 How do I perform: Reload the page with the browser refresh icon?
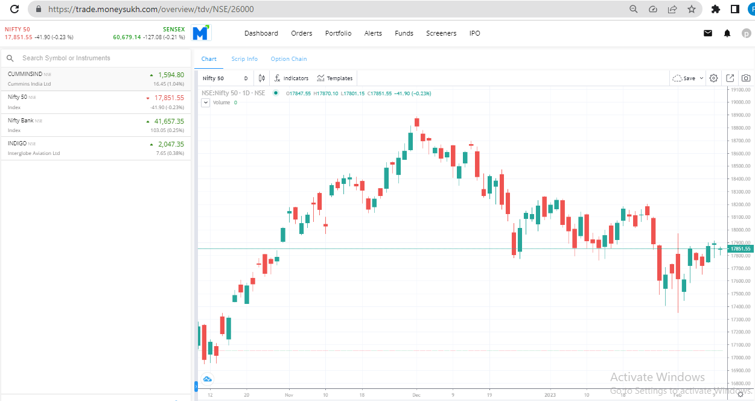pos(14,9)
